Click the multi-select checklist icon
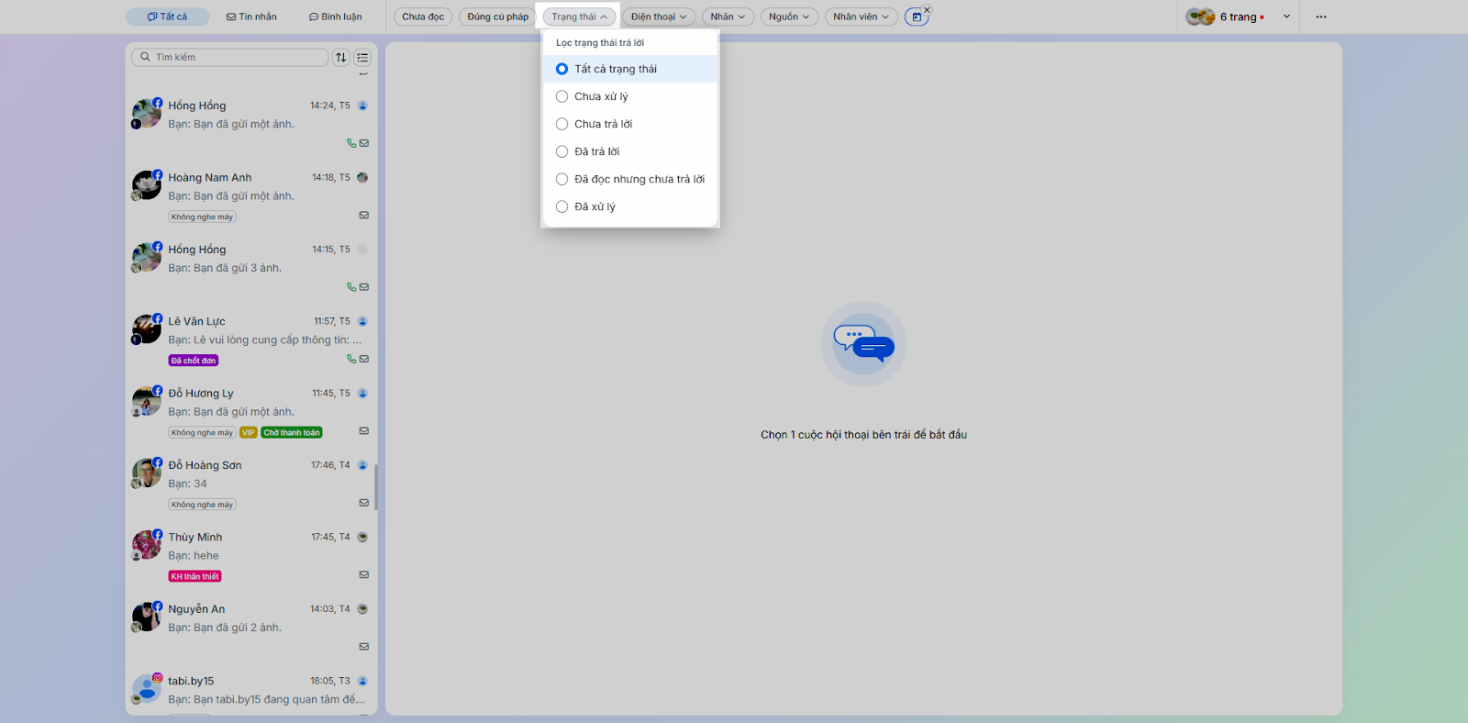 point(362,57)
